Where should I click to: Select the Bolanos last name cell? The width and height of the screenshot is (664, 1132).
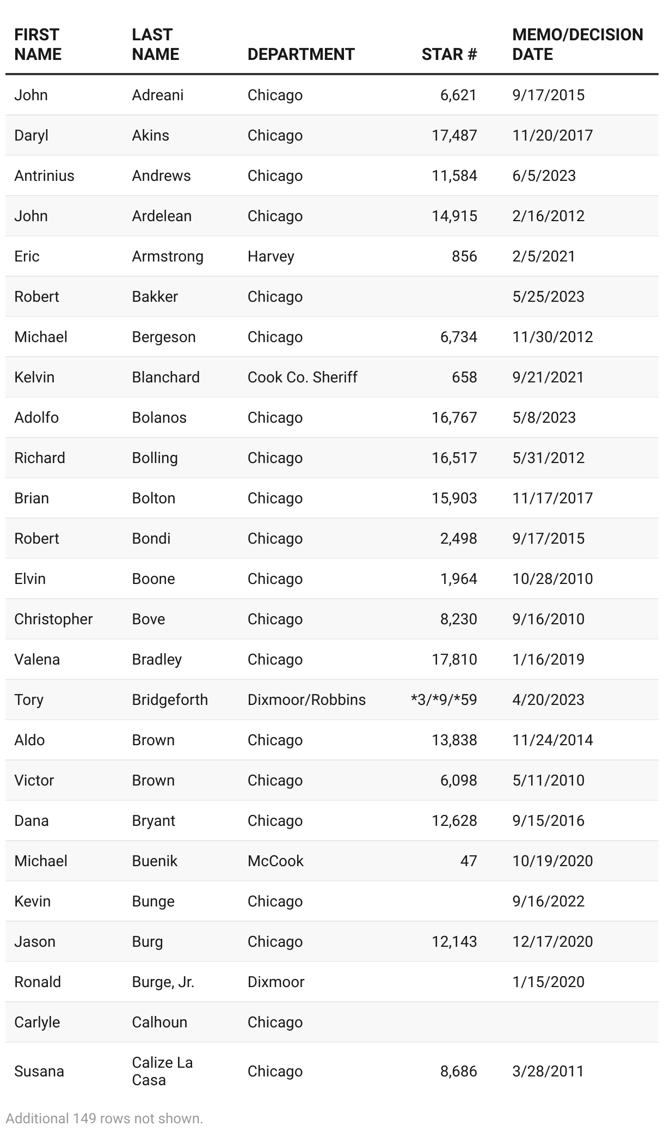click(x=159, y=417)
